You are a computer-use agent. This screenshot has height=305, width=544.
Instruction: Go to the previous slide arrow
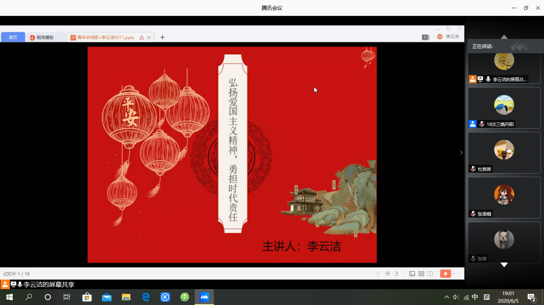pyautogui.click(x=378, y=274)
